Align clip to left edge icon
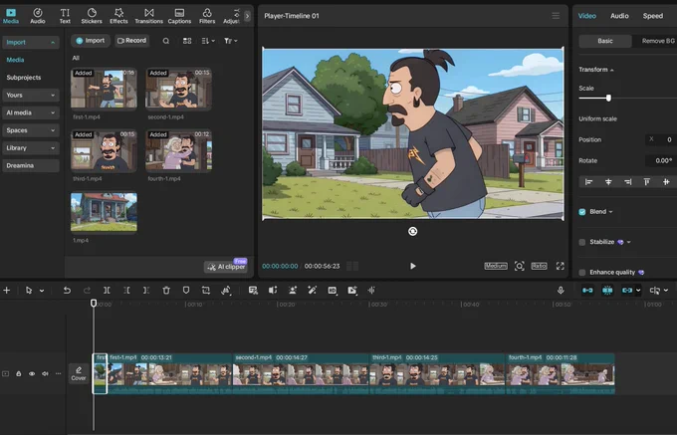The width and height of the screenshot is (677, 435). pyautogui.click(x=588, y=182)
